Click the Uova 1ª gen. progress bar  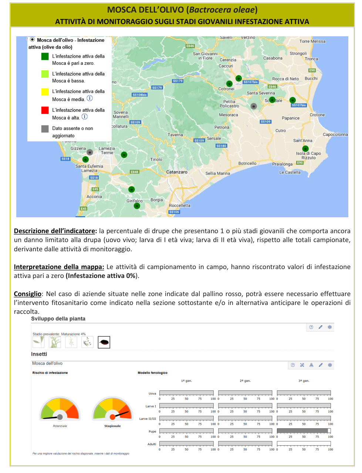click(186, 393)
